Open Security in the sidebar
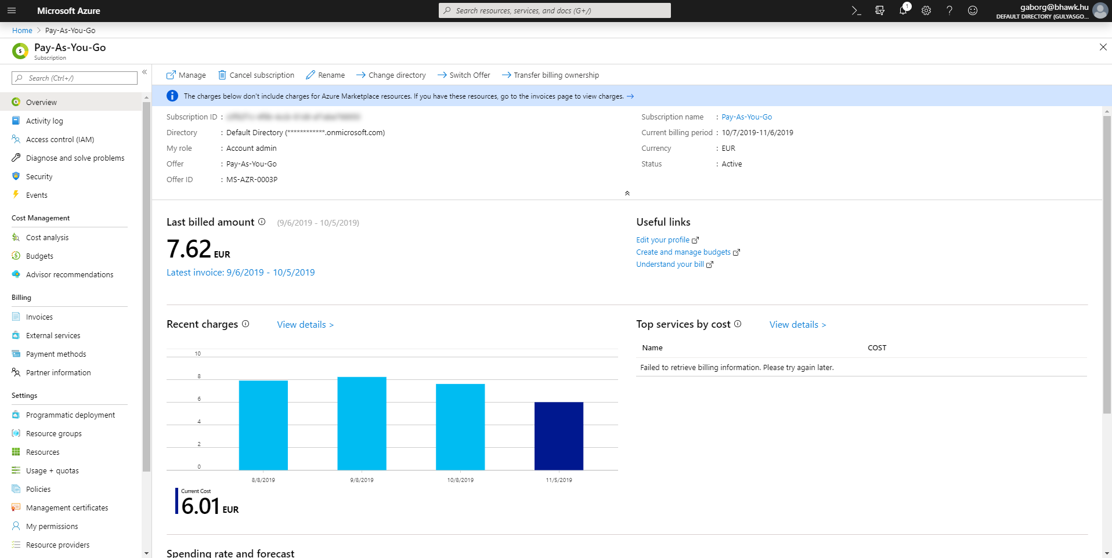The height and width of the screenshot is (558, 1112). pos(71,176)
